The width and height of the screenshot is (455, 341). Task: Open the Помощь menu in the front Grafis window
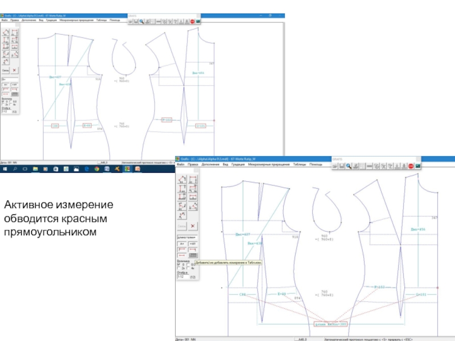(x=316, y=164)
